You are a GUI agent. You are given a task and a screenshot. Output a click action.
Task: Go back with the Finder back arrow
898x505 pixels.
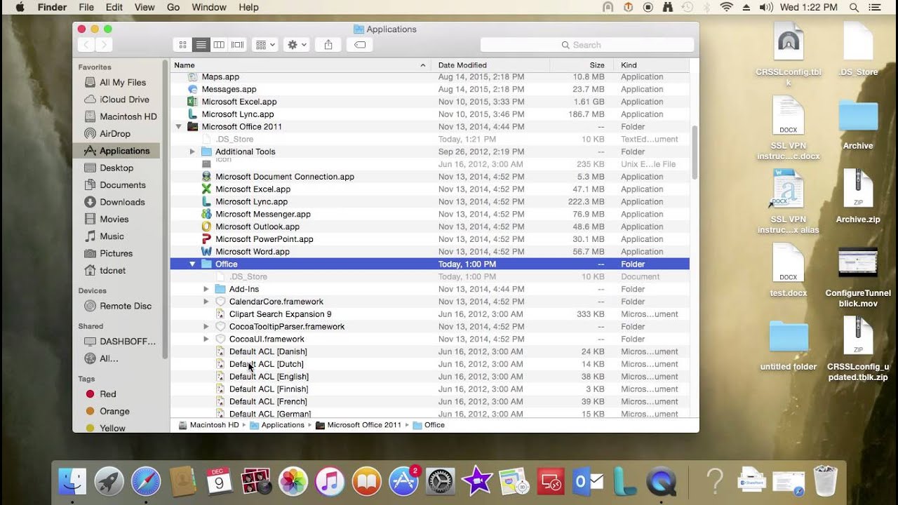(86, 45)
